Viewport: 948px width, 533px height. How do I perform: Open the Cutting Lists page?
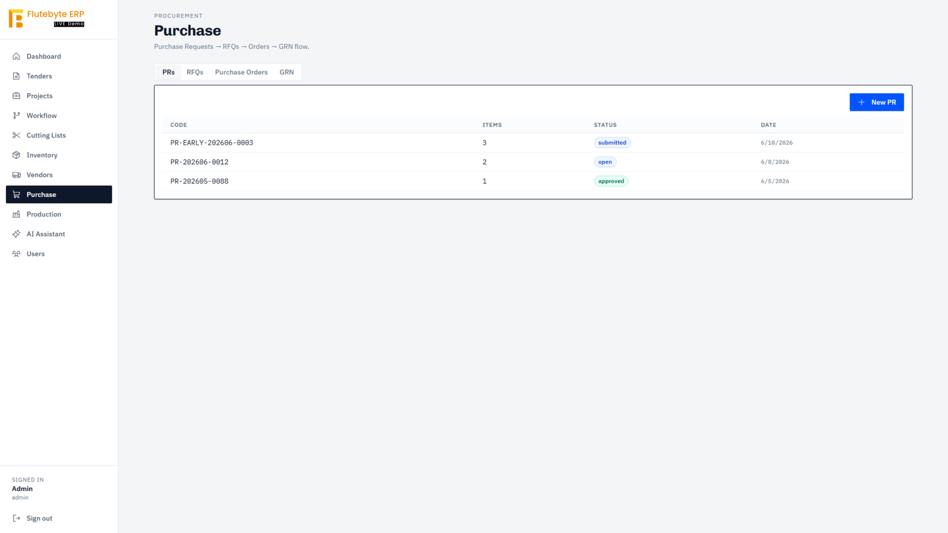point(59,135)
